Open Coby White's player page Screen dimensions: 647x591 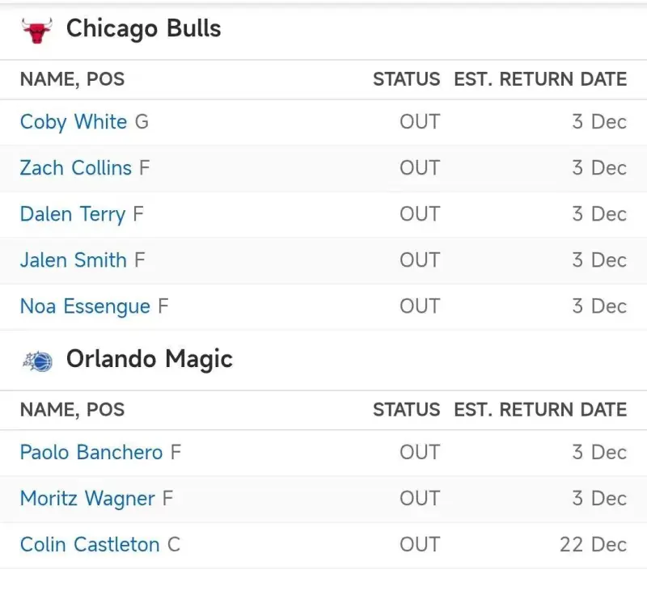[x=74, y=122]
